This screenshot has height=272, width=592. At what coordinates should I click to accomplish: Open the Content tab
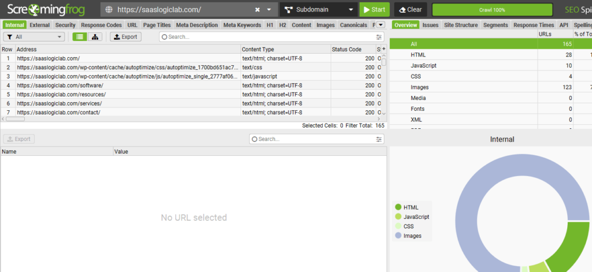(301, 25)
